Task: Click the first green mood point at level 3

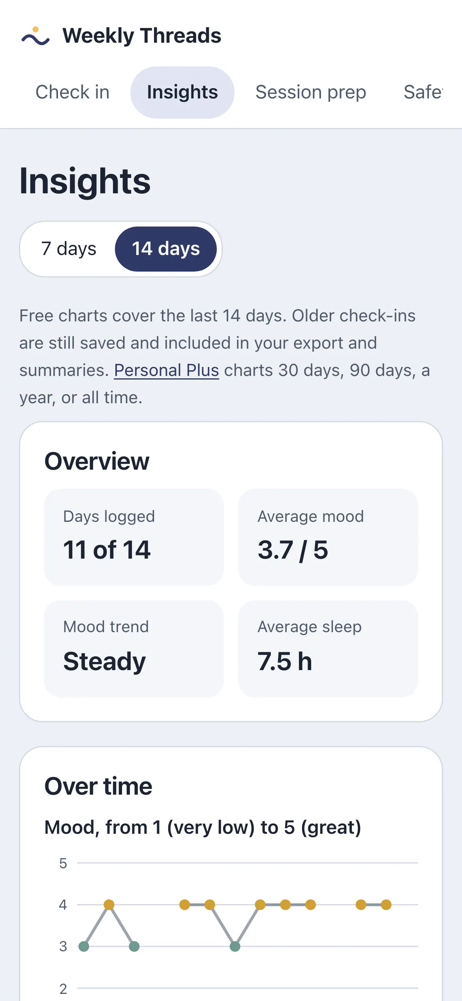Action: click(x=84, y=946)
